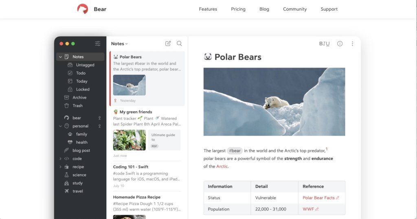
Task: Open search with the magnifier icon
Action: pyautogui.click(x=179, y=43)
